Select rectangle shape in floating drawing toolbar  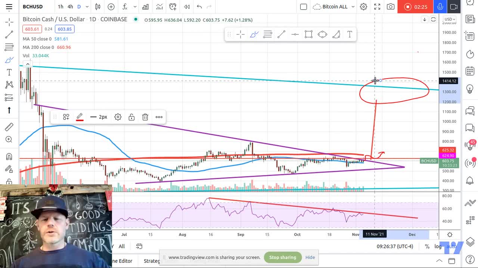pyautogui.click(x=308, y=35)
